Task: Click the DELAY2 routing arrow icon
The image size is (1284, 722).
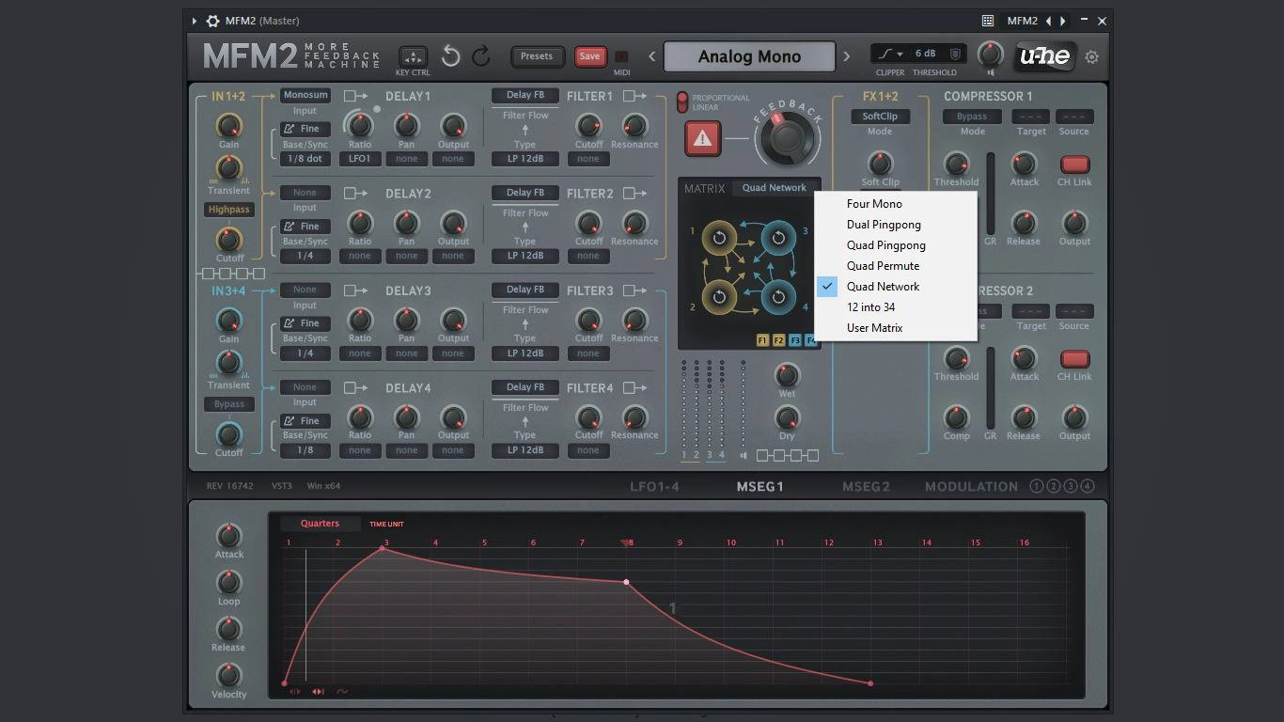Action: click(355, 193)
